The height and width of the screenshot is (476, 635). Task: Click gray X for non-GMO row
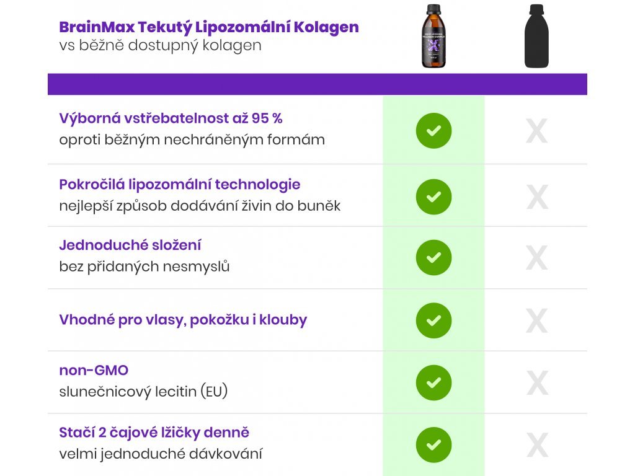[x=537, y=383]
